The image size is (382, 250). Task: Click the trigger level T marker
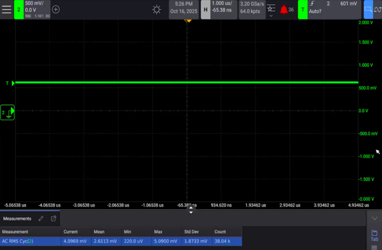8,83
